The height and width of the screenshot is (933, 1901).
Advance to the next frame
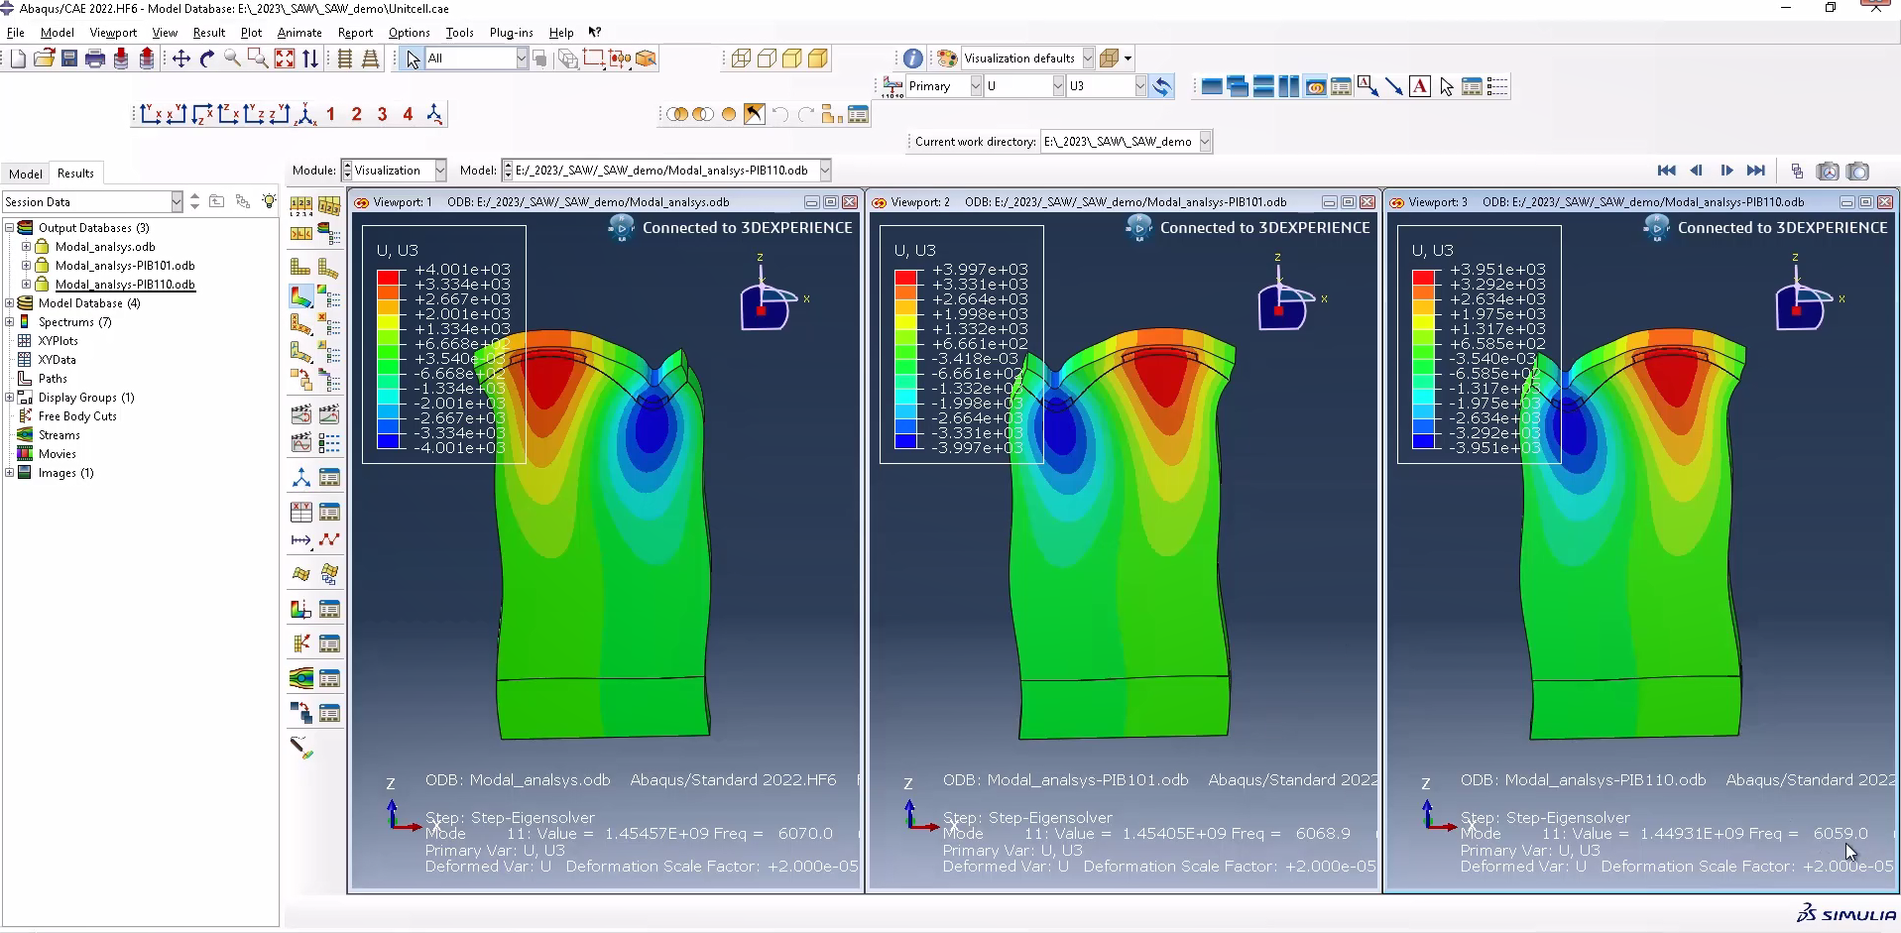coord(1726,171)
